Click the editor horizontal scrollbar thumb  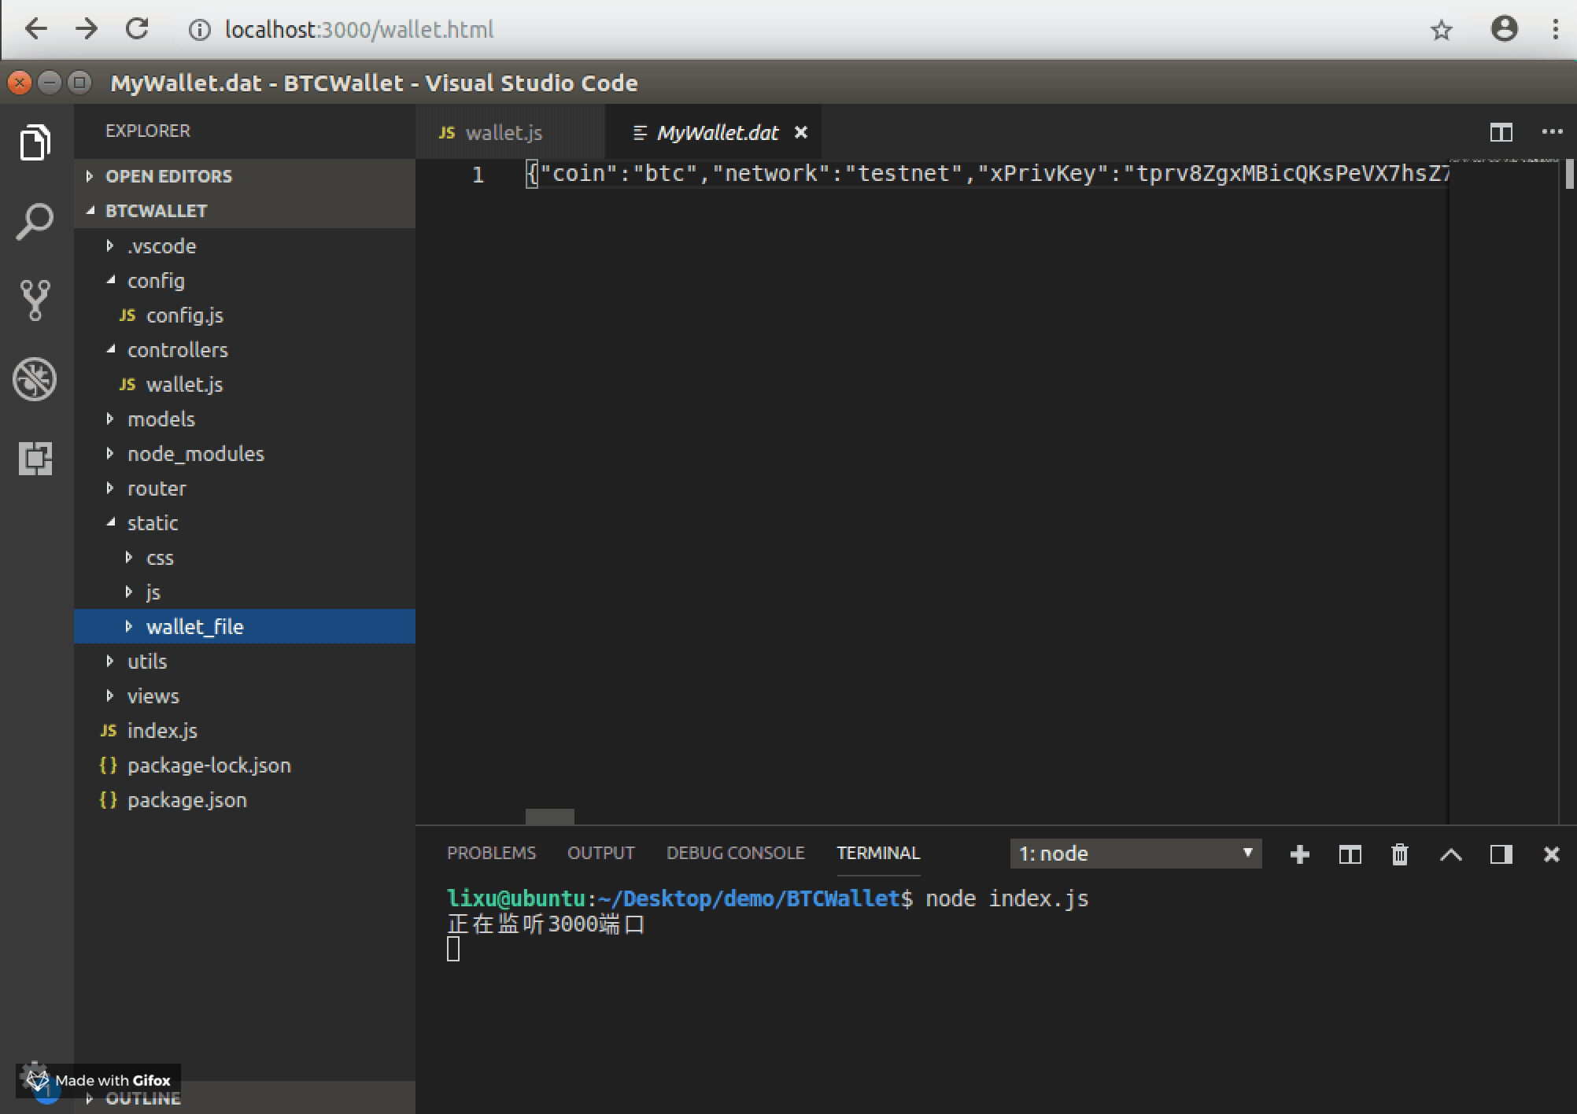(549, 817)
